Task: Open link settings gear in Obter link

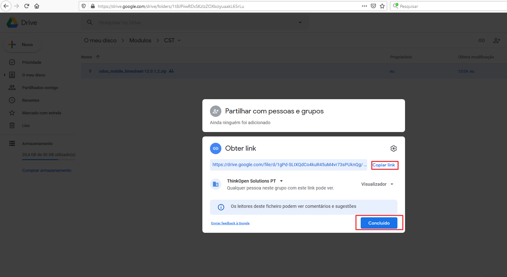Action: pyautogui.click(x=393, y=148)
